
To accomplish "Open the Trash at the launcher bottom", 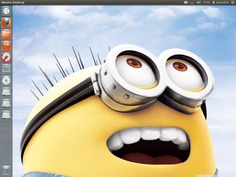I will pyautogui.click(x=6, y=170).
